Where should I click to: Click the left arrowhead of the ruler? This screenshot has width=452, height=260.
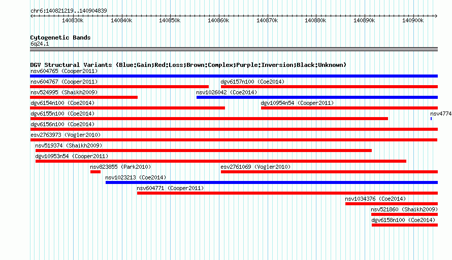(31, 16)
